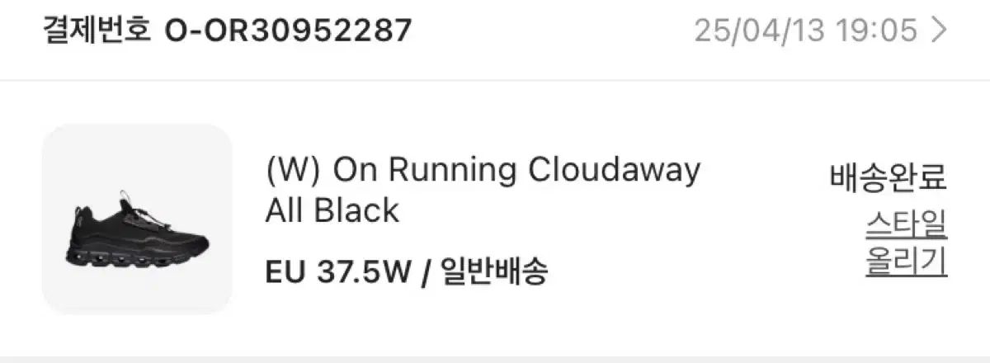Expand the payment header row arrow
Screen dimensions: 990x363
click(x=938, y=31)
